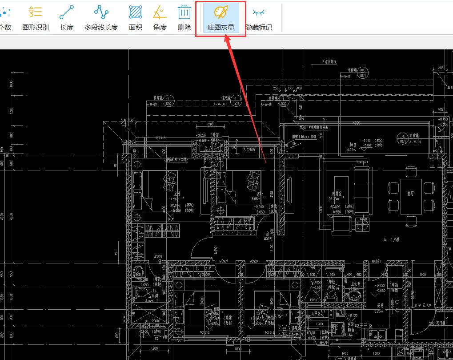Select the ZJC2818 window tag
This screenshot has width=453, height=360.
pyautogui.click(x=248, y=150)
